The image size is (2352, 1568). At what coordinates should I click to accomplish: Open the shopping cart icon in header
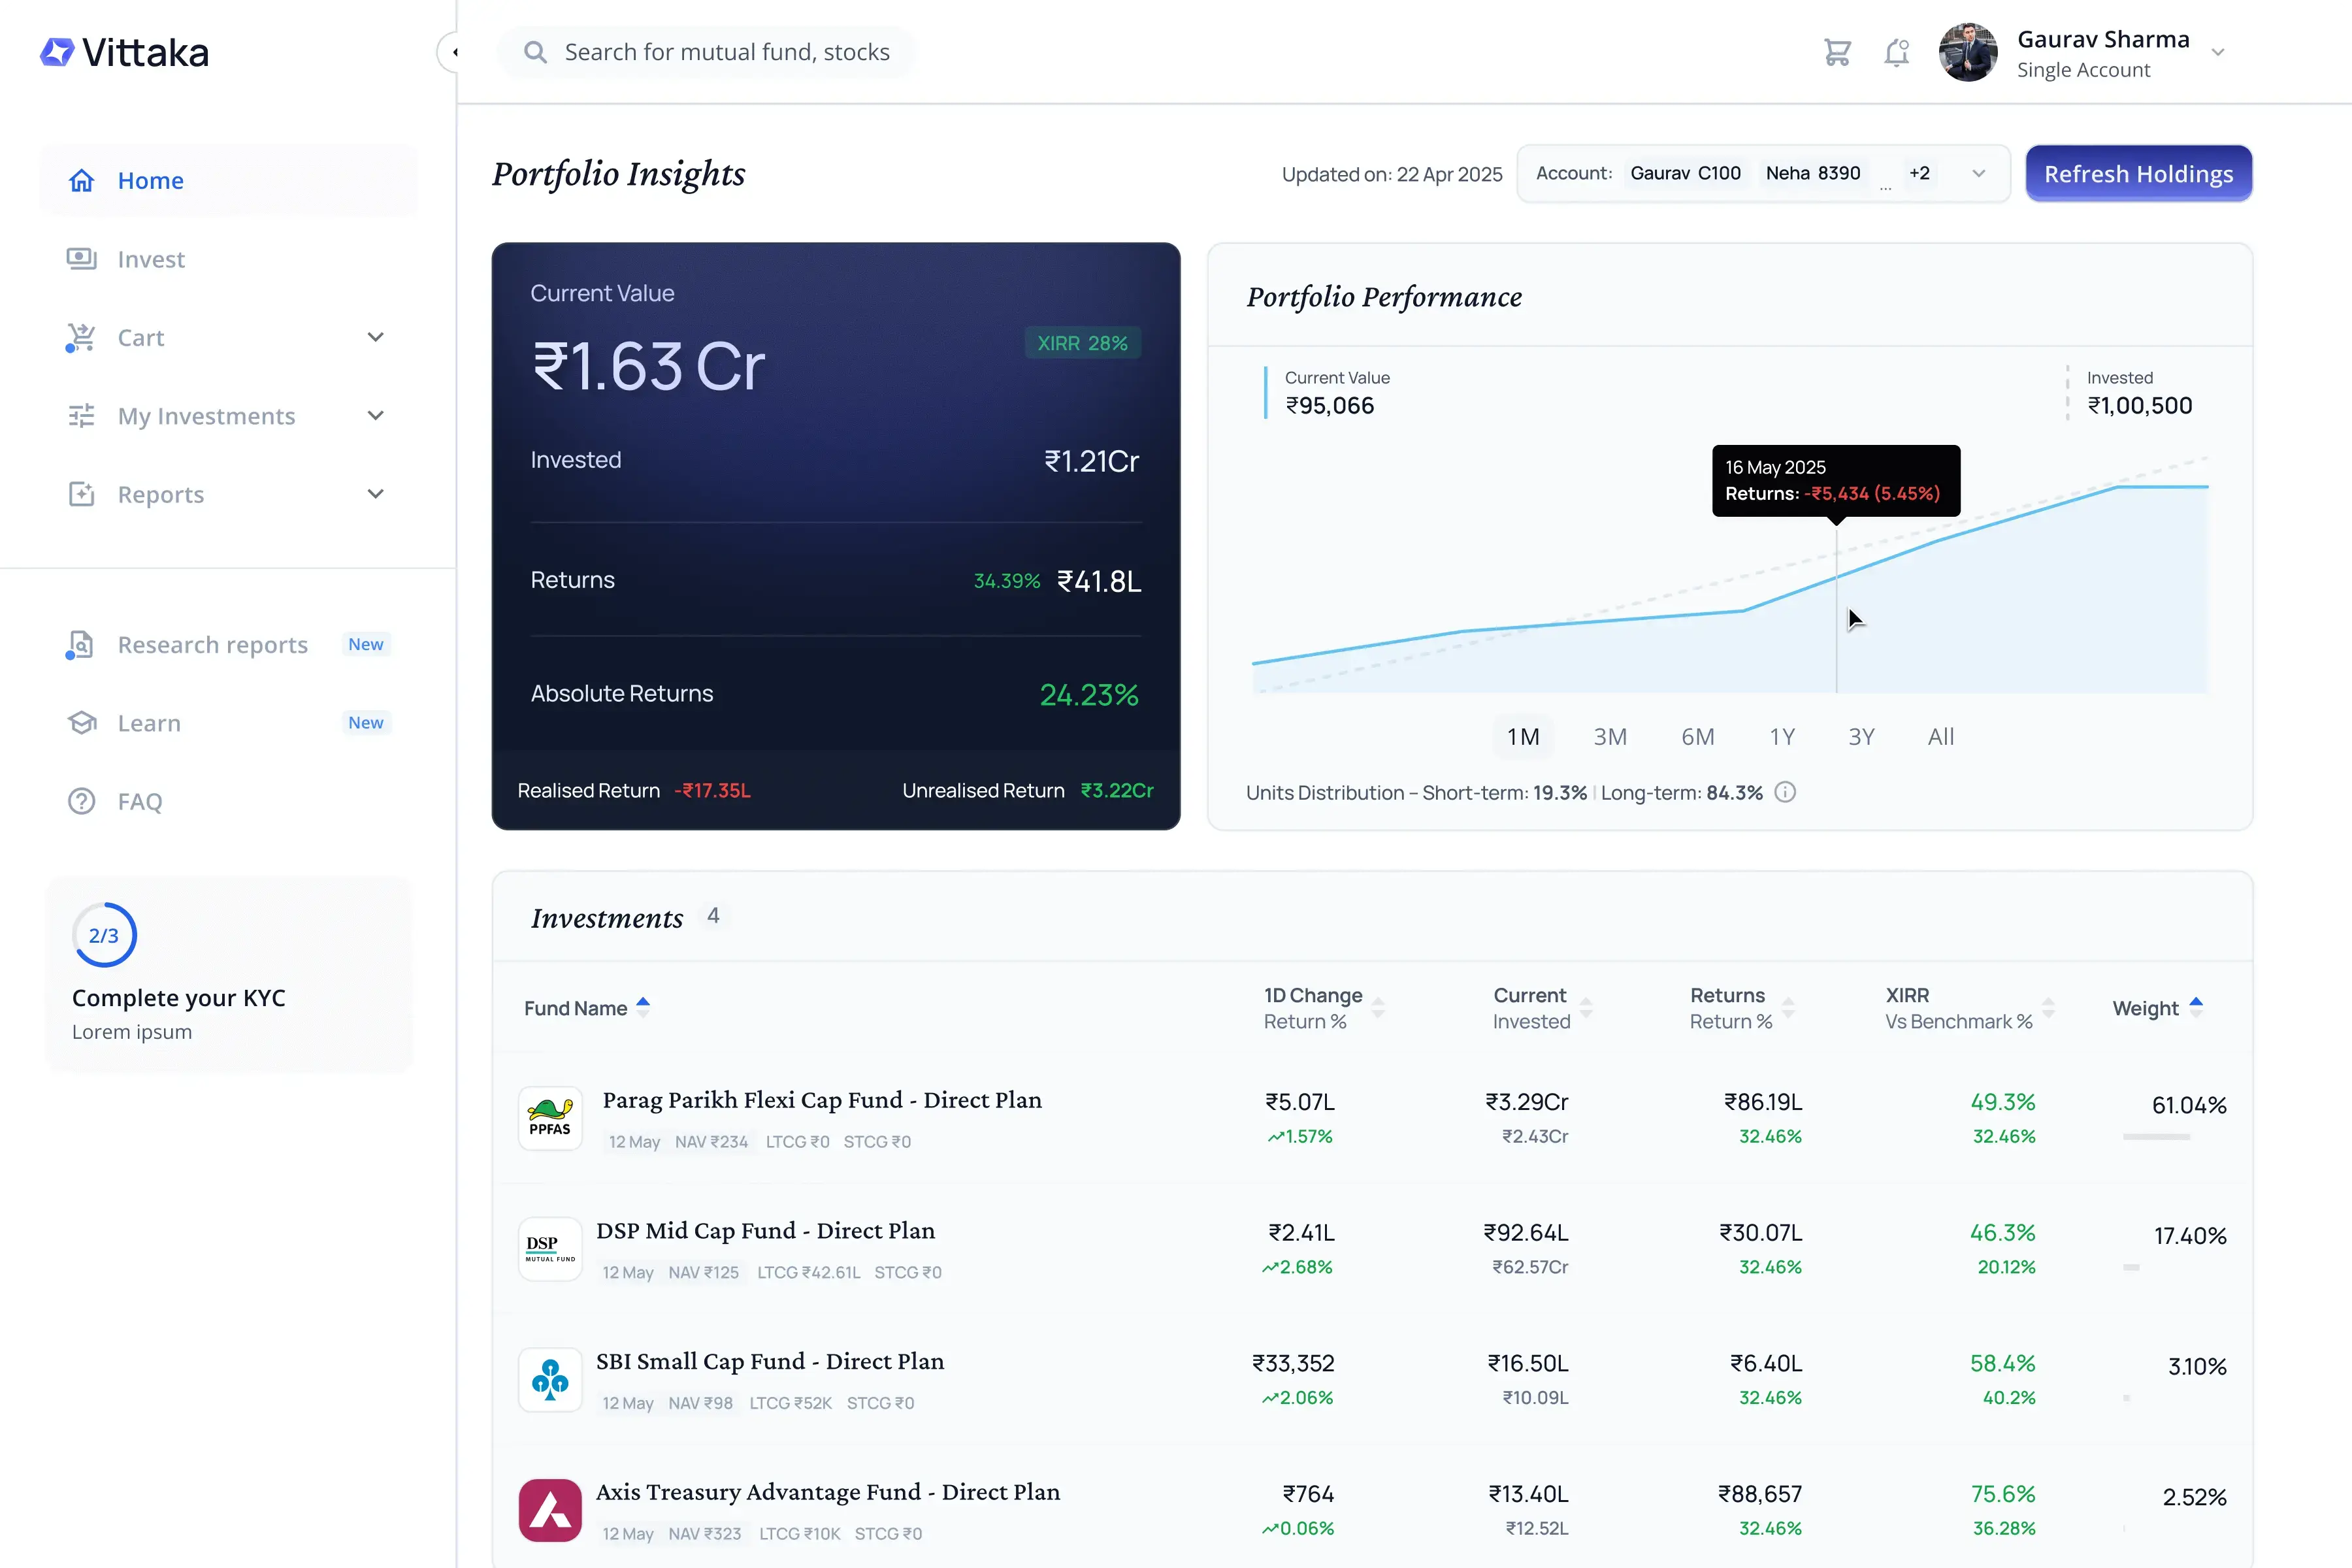coord(1837,52)
